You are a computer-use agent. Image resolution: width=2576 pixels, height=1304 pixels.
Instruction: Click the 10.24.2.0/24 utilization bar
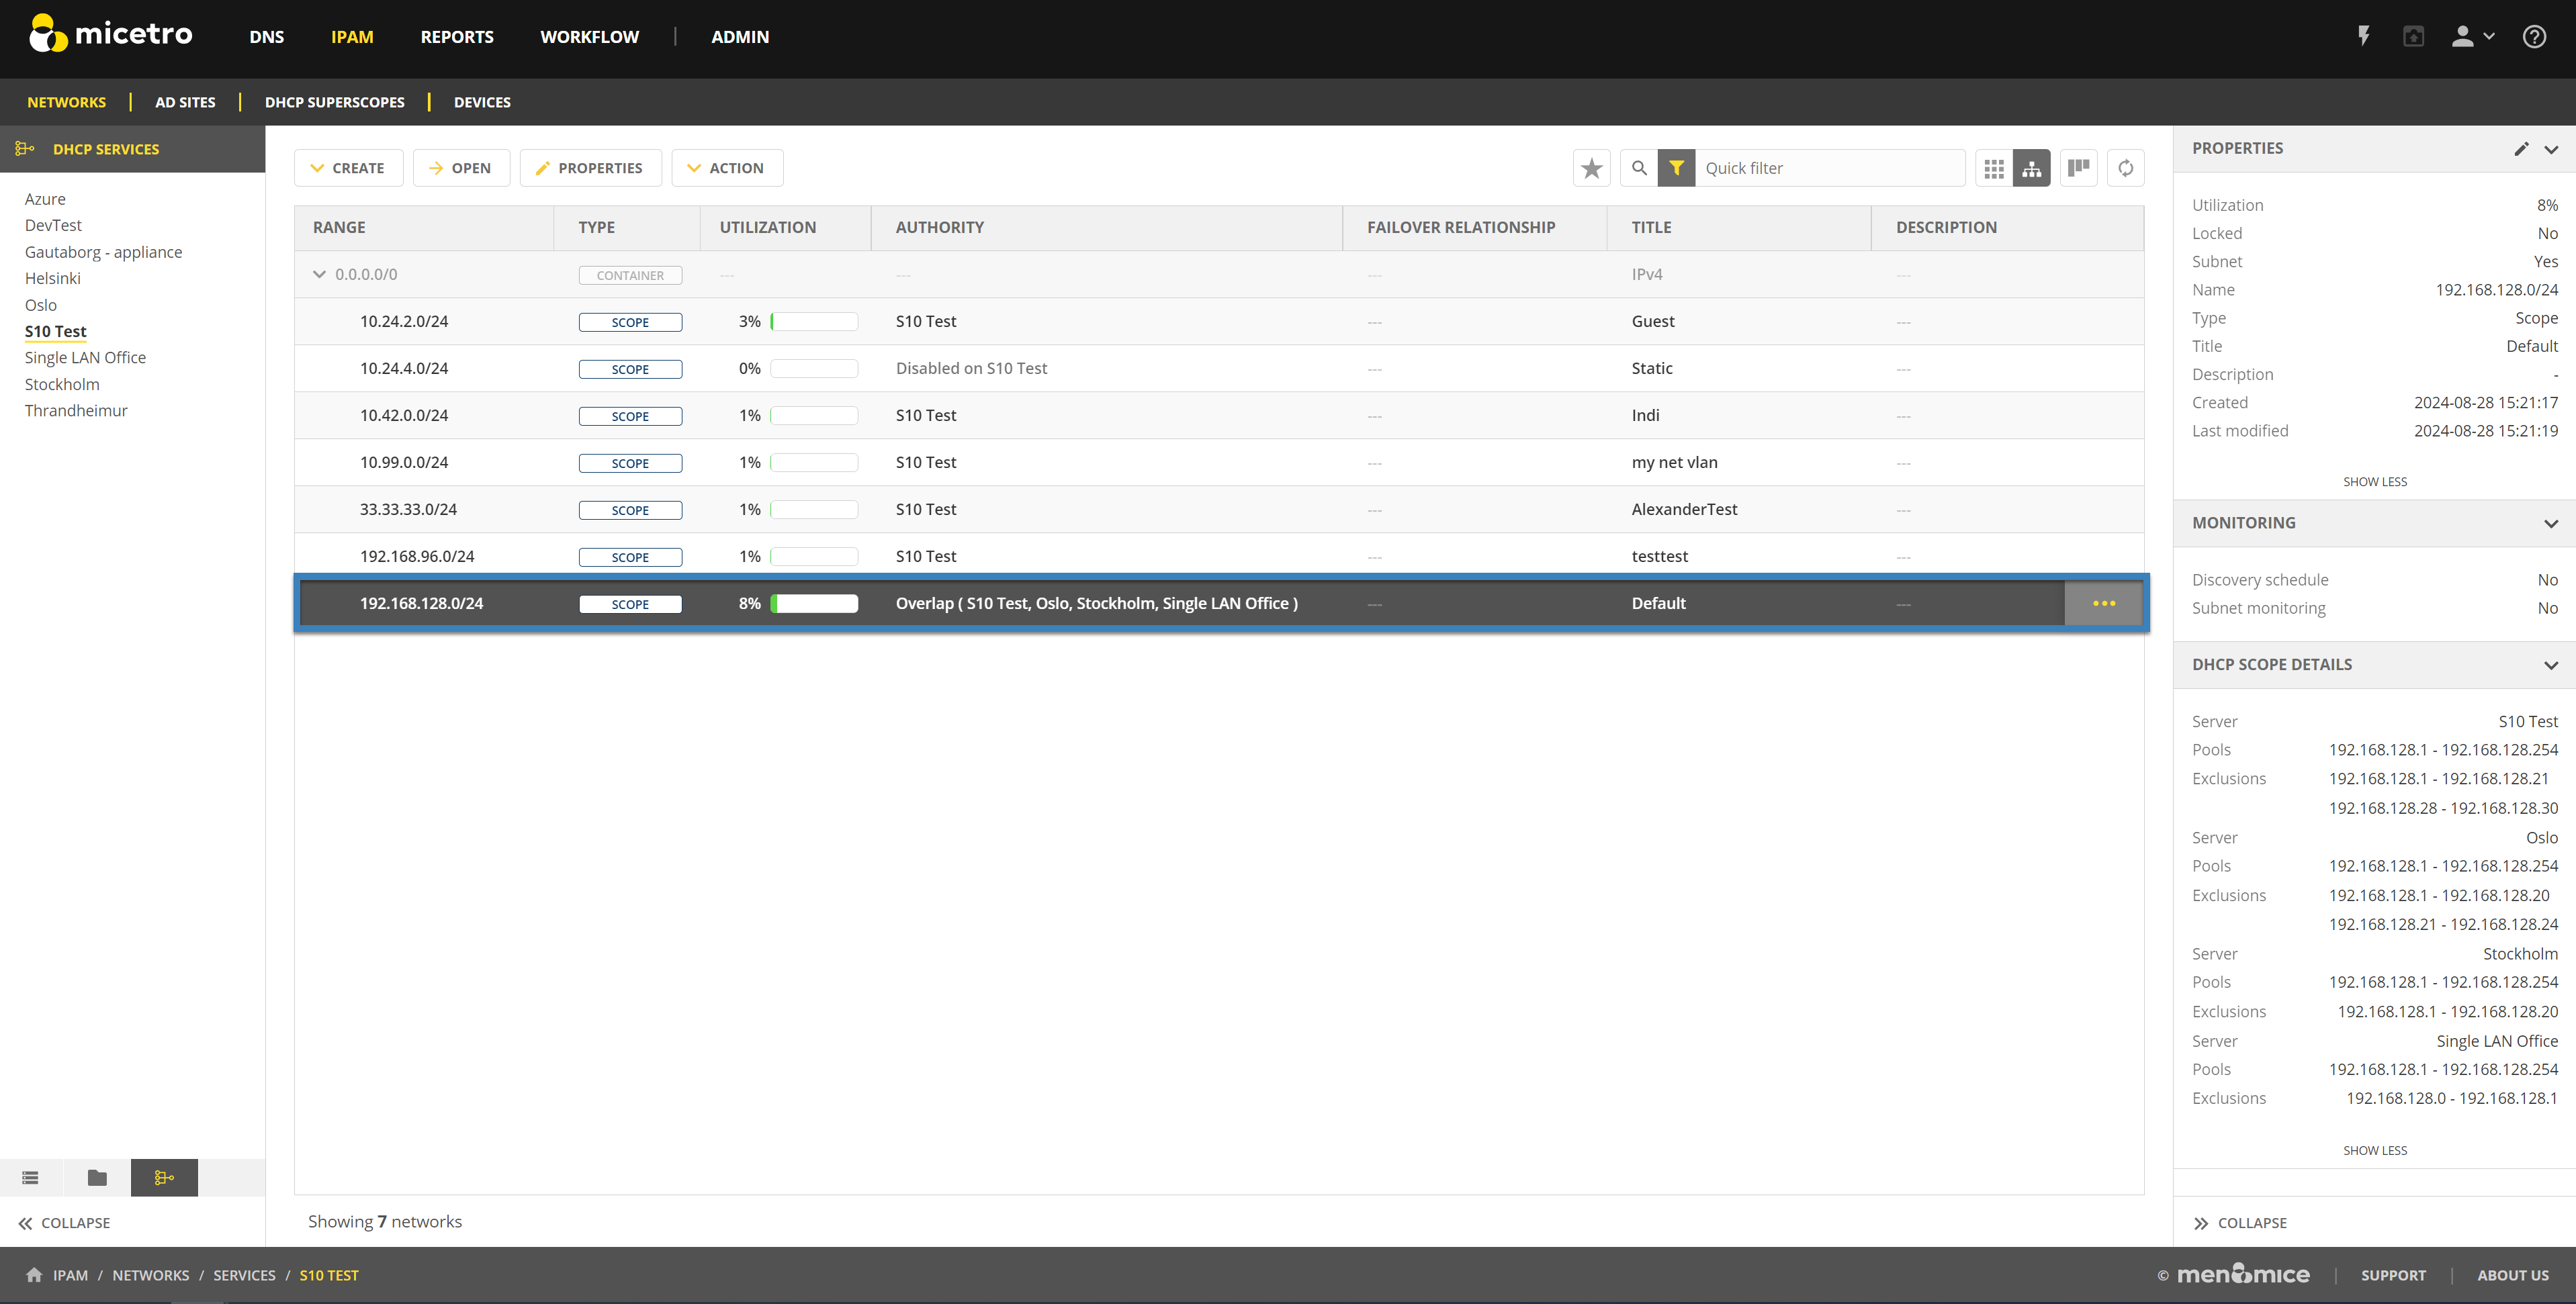(814, 321)
